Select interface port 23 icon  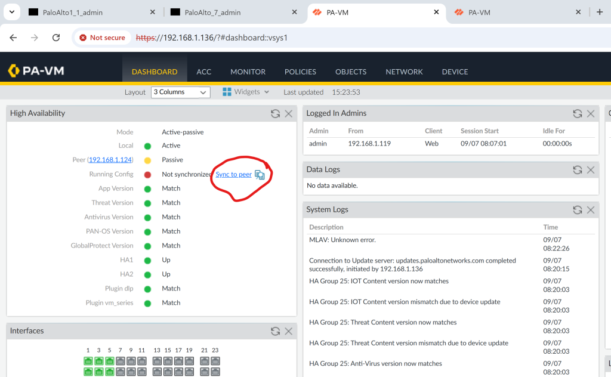click(x=215, y=361)
